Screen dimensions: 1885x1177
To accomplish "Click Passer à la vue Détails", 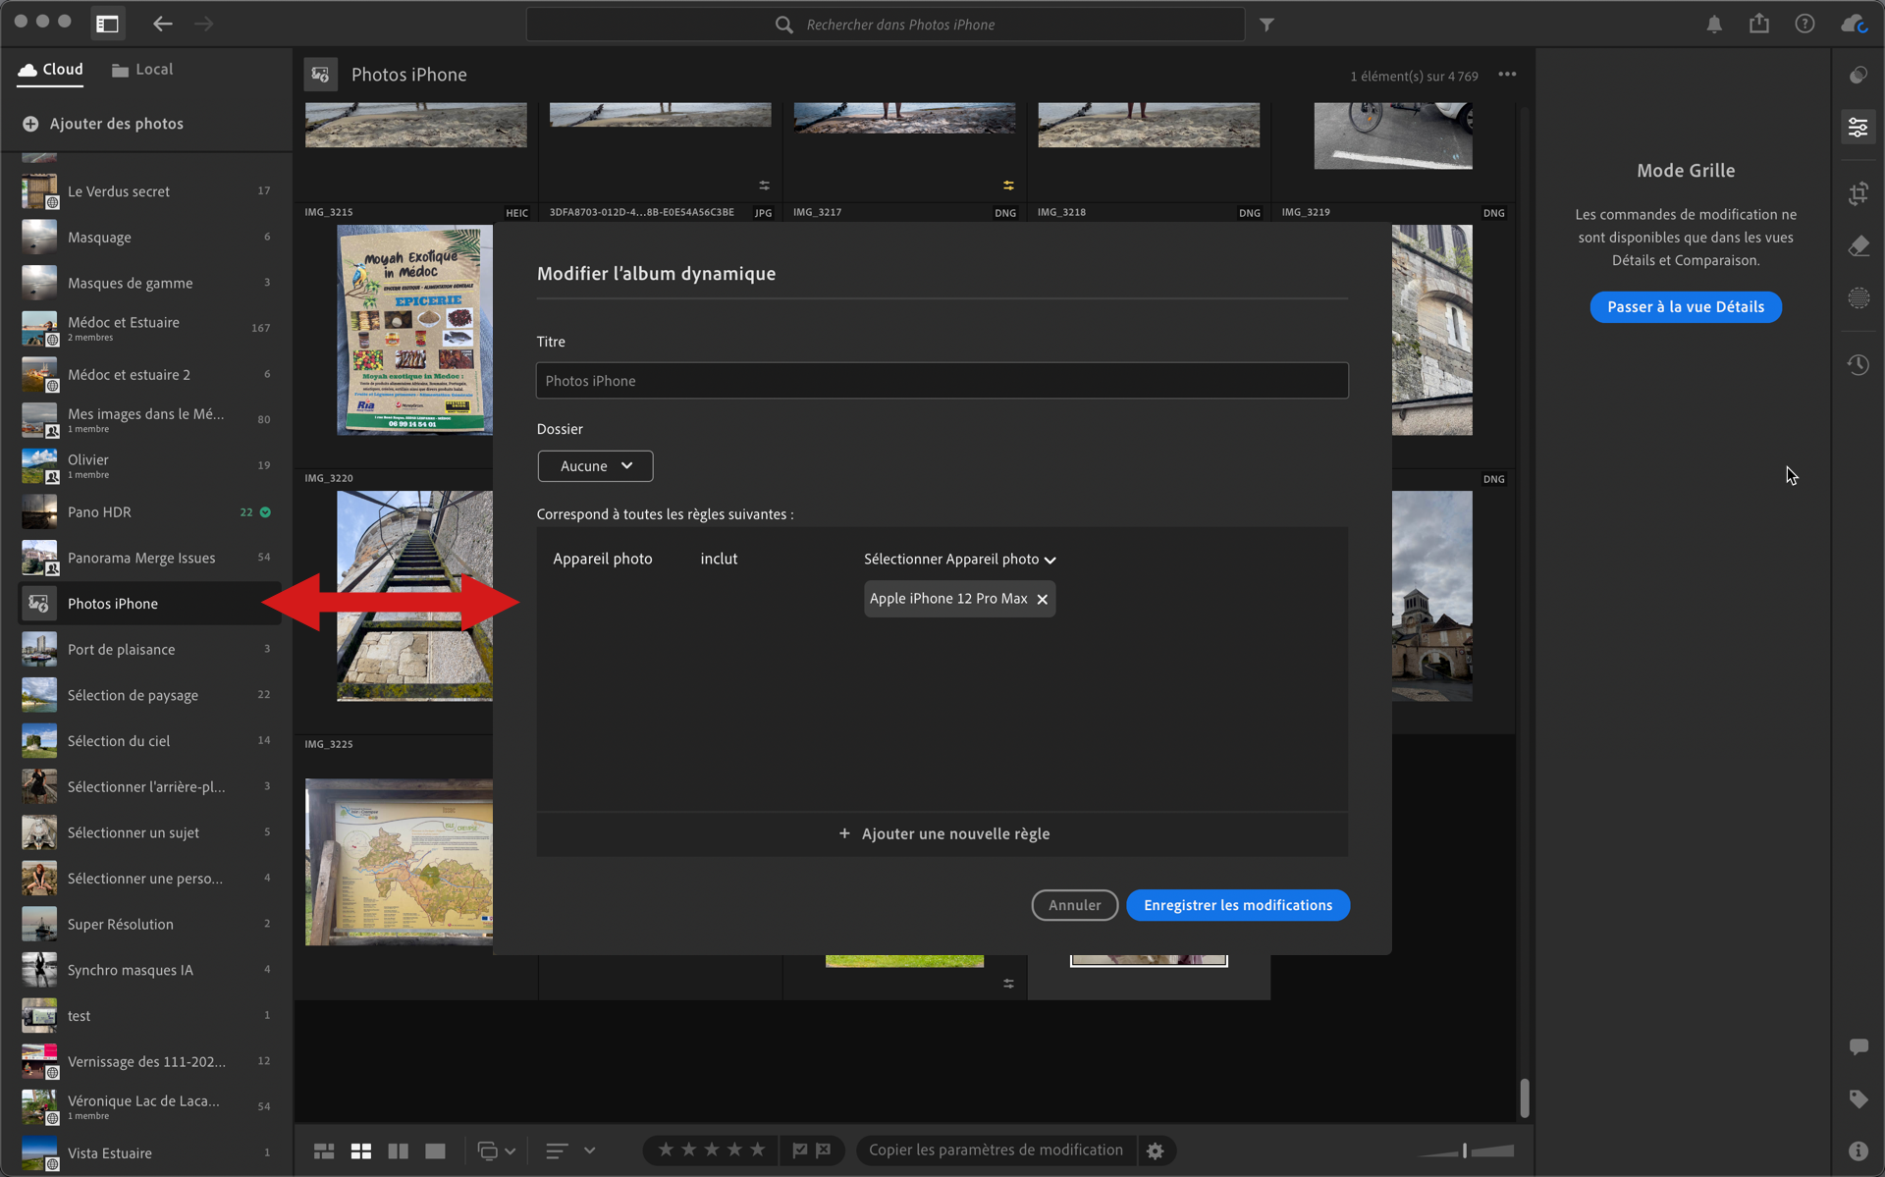I will [1686, 307].
